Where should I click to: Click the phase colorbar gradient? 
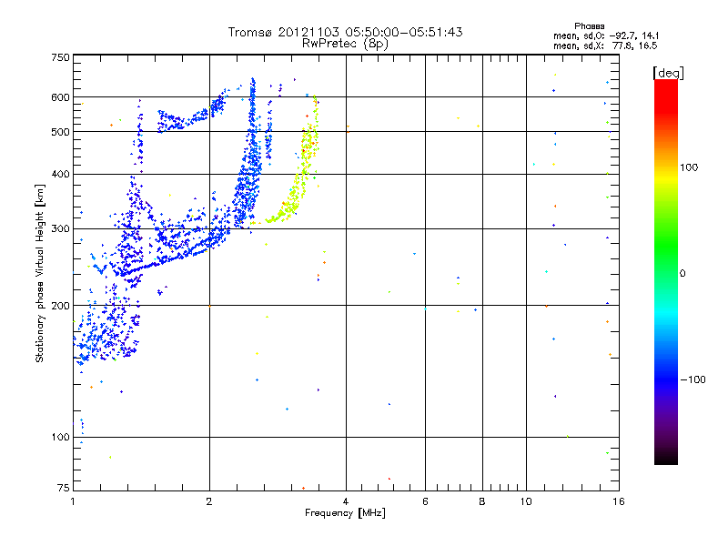coord(666,272)
